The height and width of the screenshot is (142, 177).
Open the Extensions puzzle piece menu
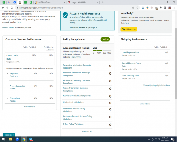pyautogui.click(x=161, y=8)
